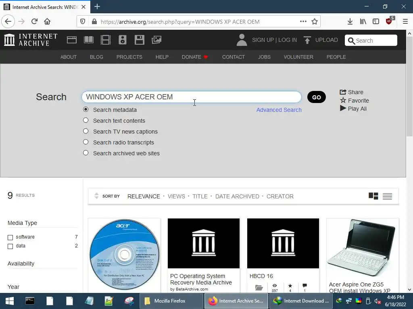Click Play All results
Image resolution: width=413 pixels, height=309 pixels.
point(353,109)
